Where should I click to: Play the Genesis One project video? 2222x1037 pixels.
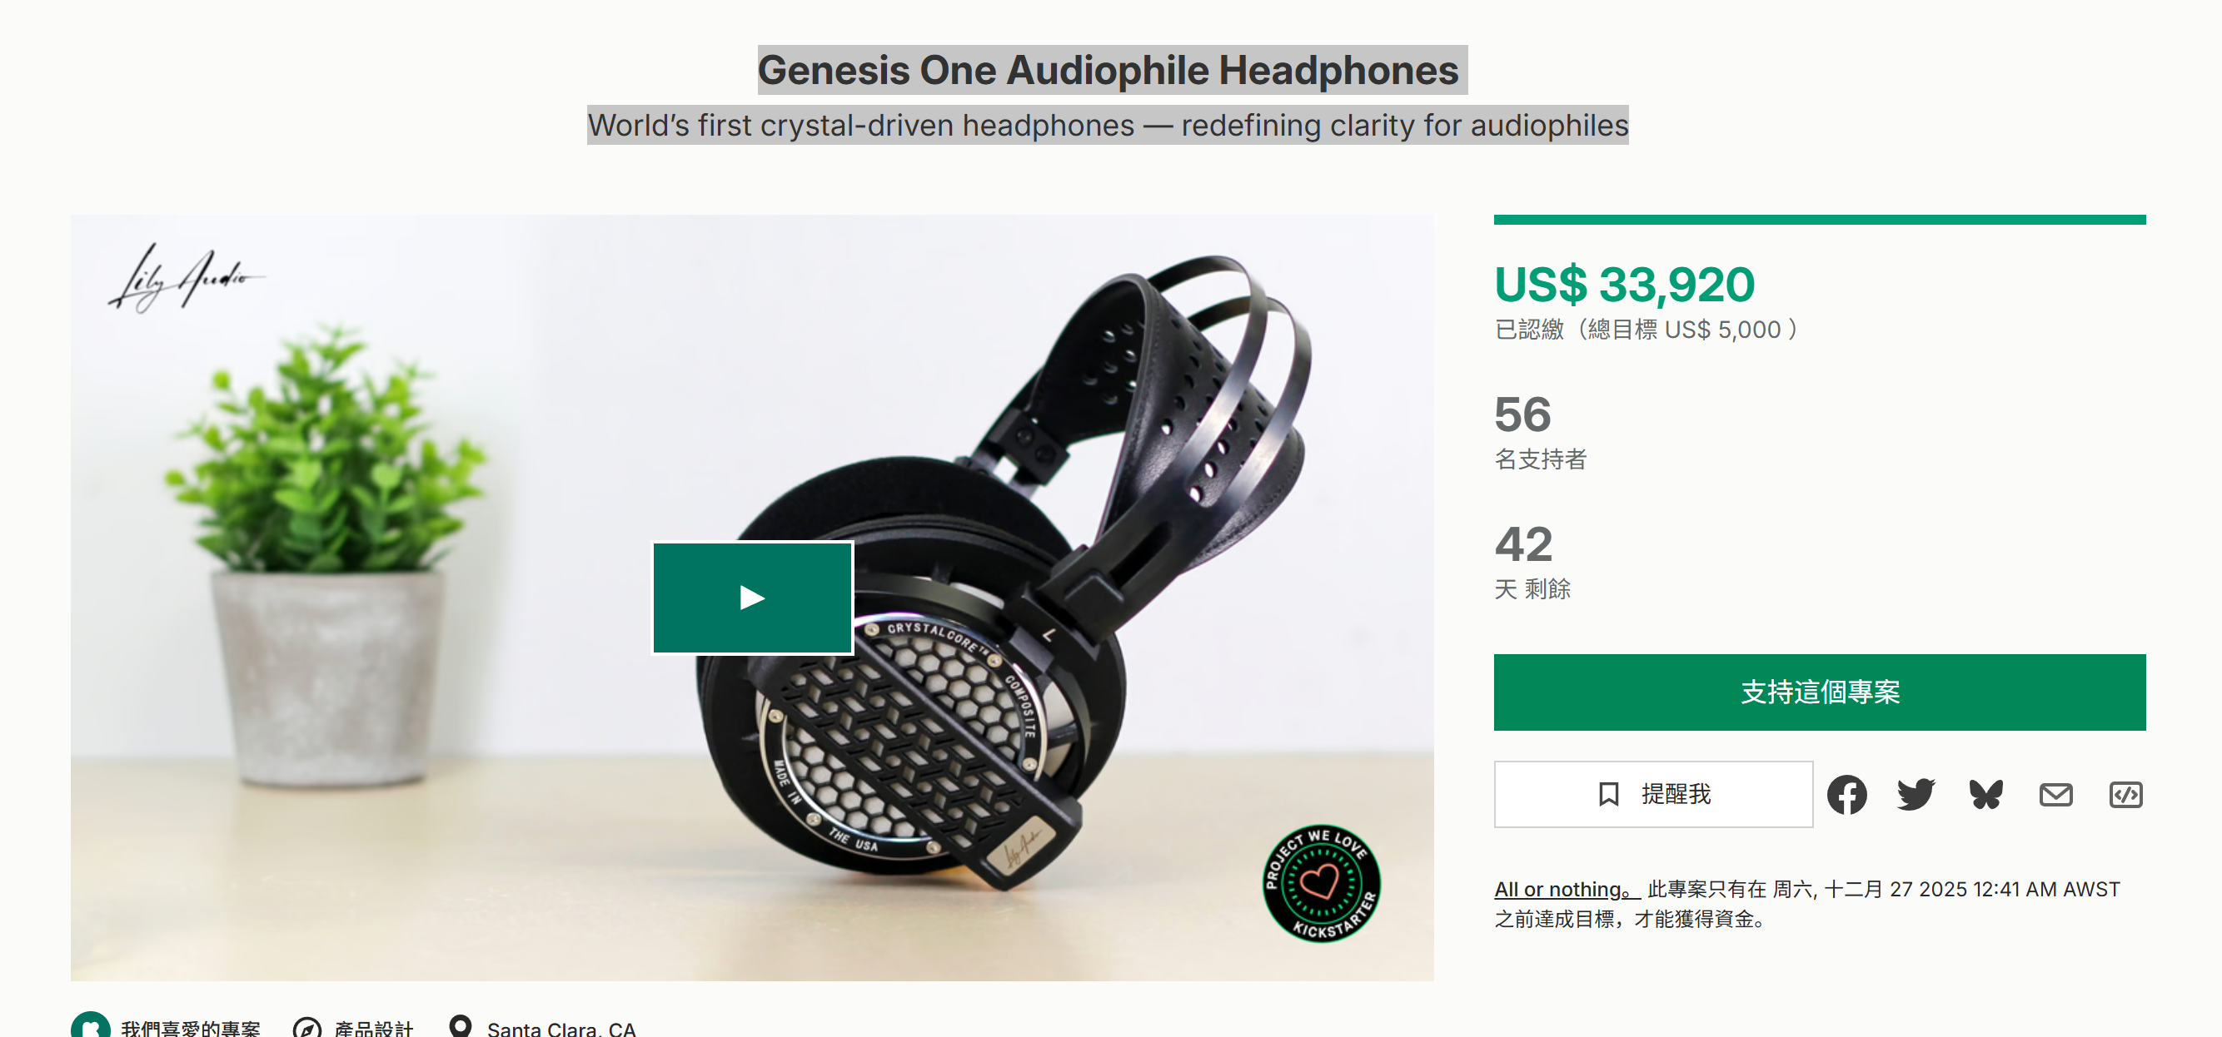pos(752,598)
